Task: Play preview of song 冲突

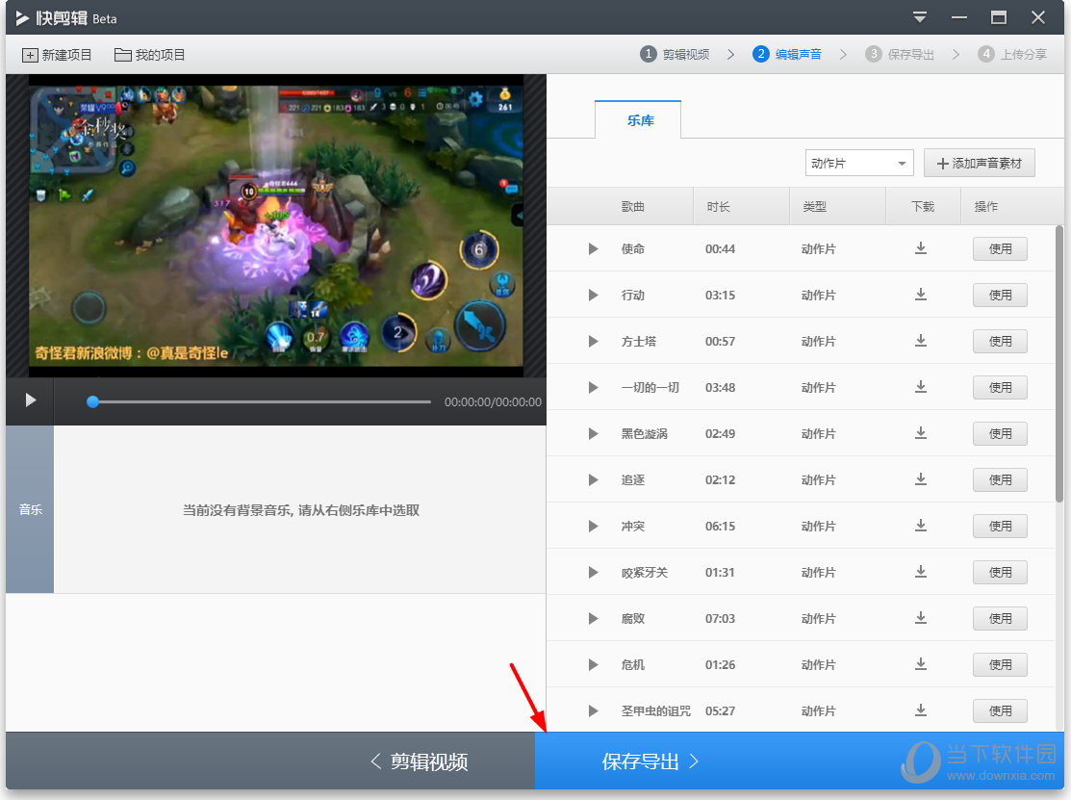Action: 593,526
